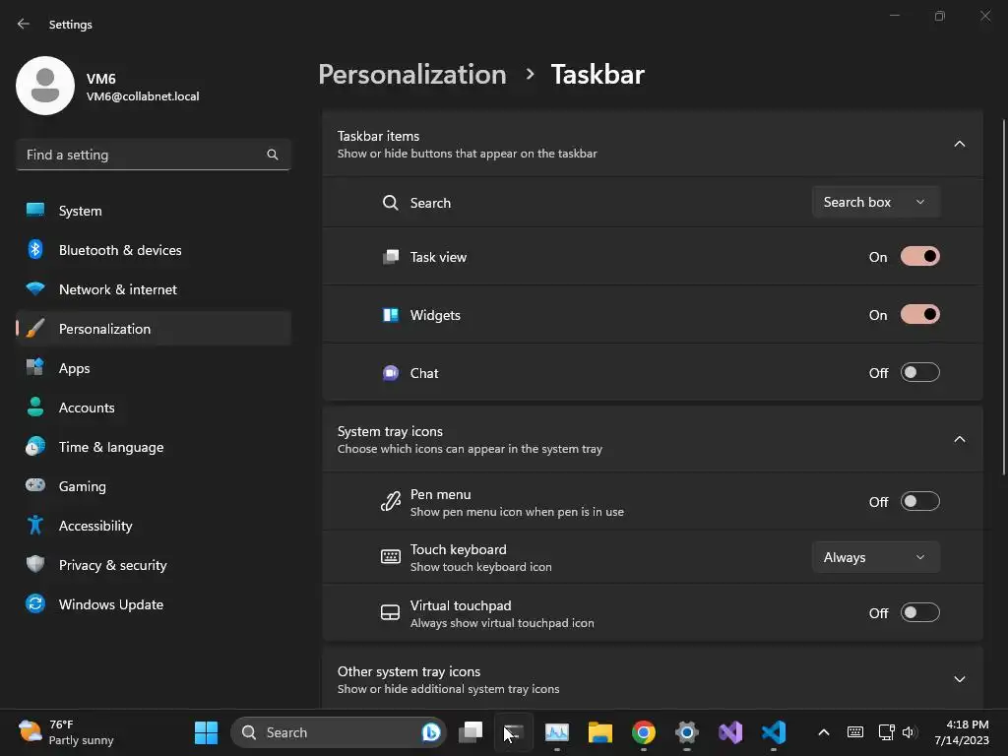This screenshot has height=756, width=1008.
Task: Open the Apps category
Action: (x=154, y=368)
